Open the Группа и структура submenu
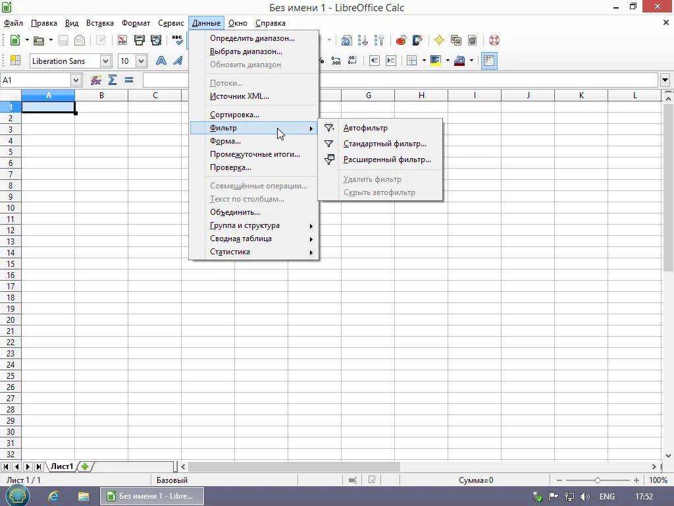Image resolution: width=674 pixels, height=506 pixels. tap(253, 225)
